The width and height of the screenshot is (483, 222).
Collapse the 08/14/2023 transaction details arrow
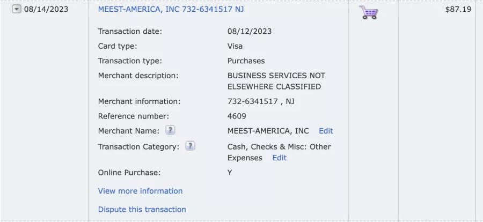tap(16, 9)
